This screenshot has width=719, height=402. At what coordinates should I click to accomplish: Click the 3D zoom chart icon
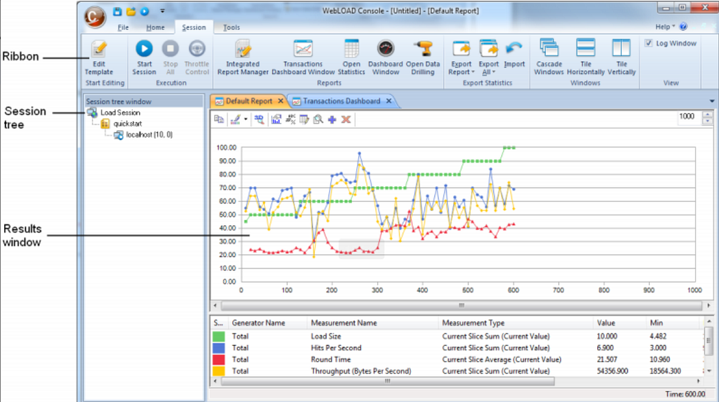259,120
